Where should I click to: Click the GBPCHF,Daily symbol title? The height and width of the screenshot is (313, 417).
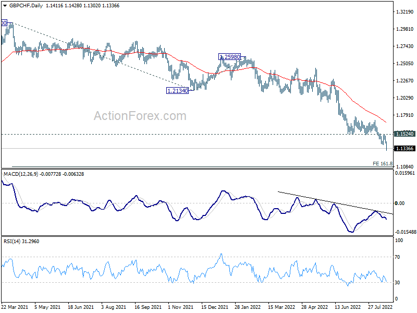(x=26, y=6)
